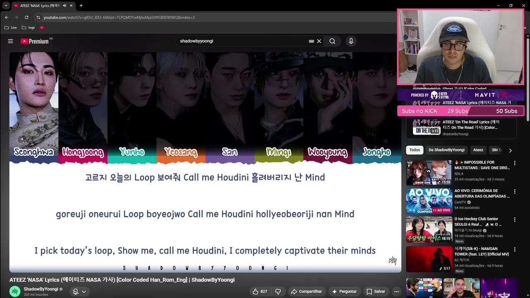Screen dimensions: 530x298
Task: Open AO VIVO Olimpíadas ceremony thumbnail
Action: pos(429,201)
